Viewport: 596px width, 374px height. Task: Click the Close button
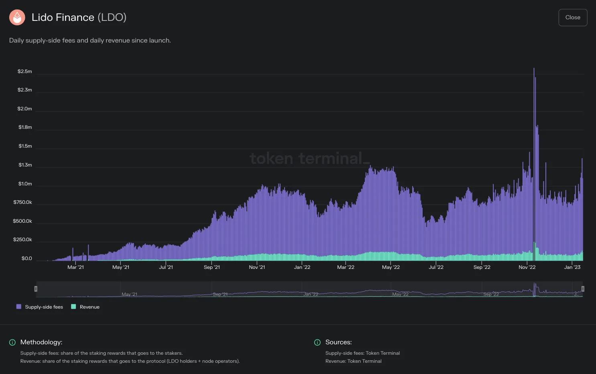[573, 18]
